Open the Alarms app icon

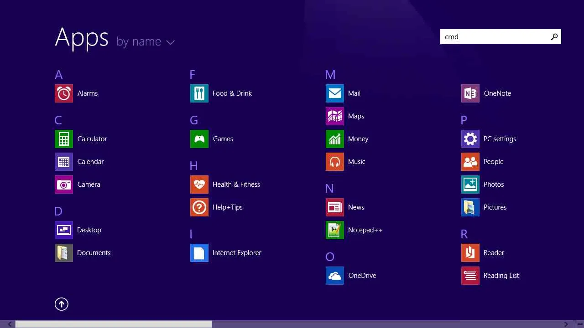tap(64, 93)
